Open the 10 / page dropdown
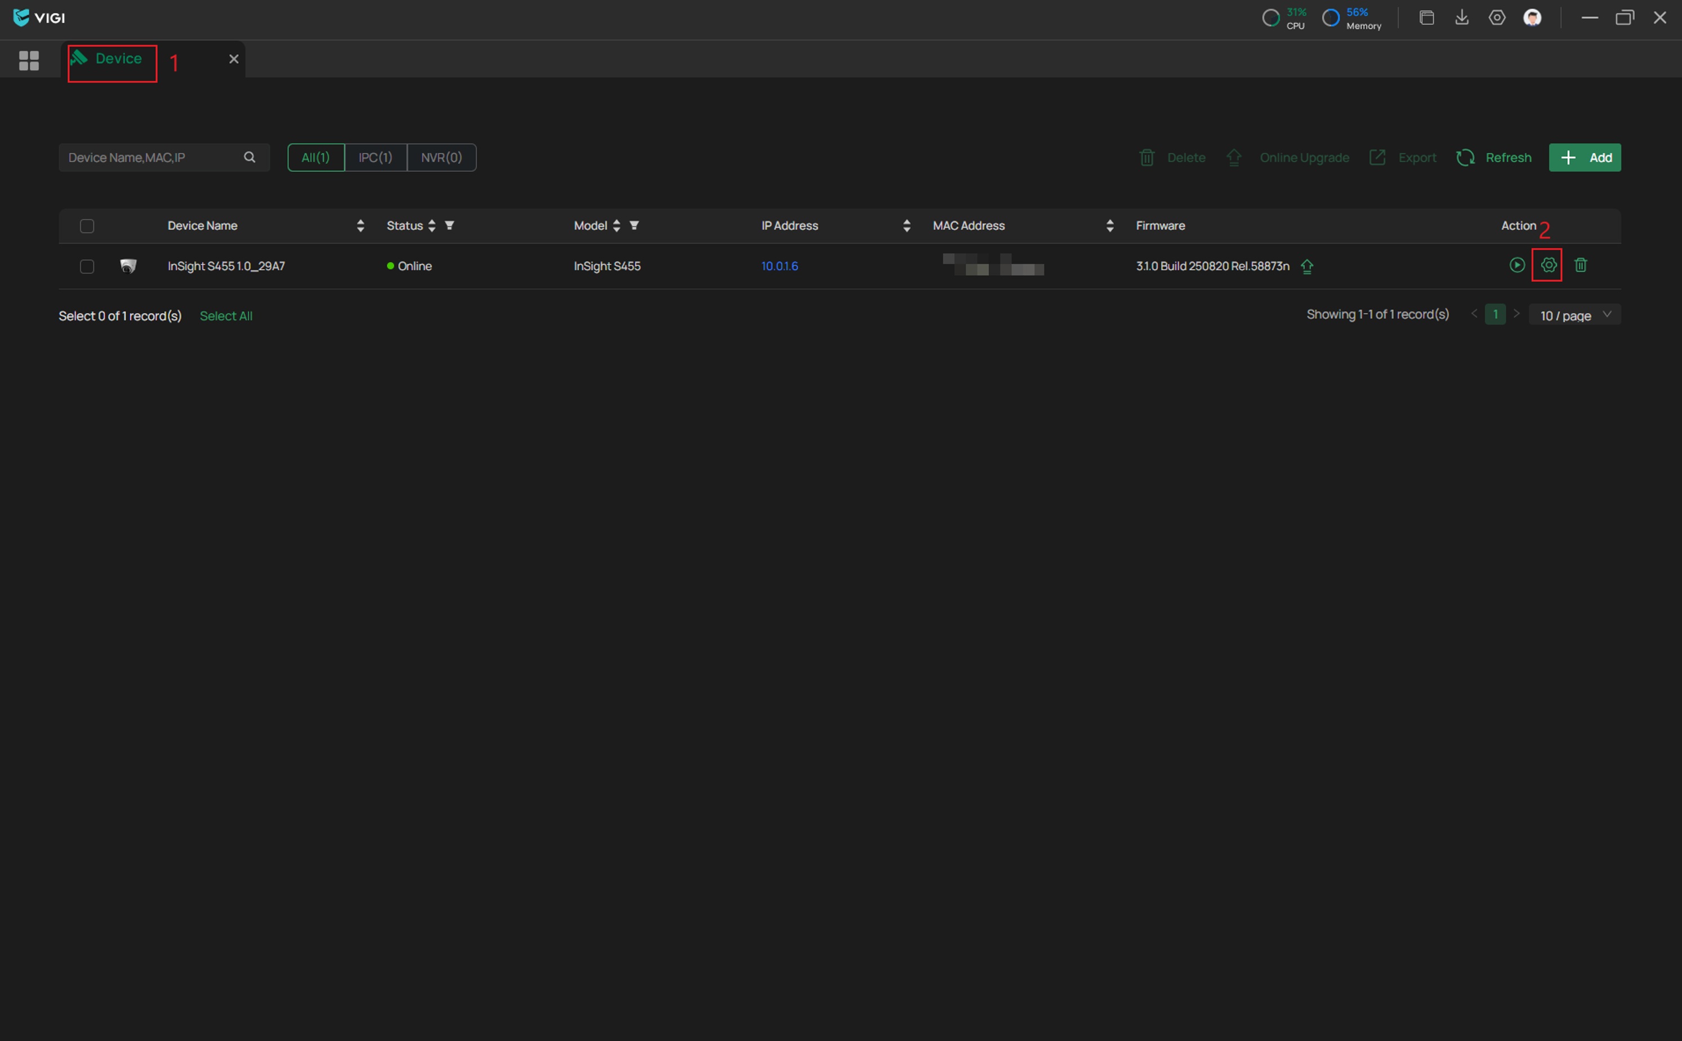This screenshot has width=1682, height=1041. point(1574,315)
